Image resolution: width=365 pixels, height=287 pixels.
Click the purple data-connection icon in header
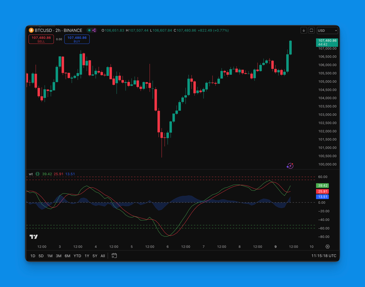coord(94,30)
